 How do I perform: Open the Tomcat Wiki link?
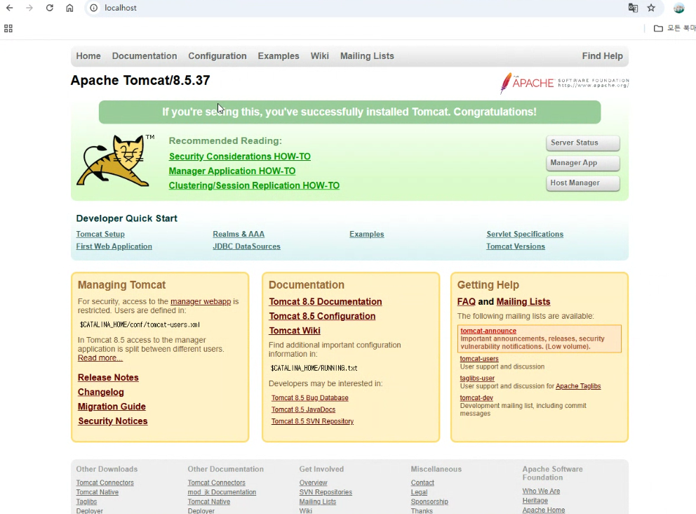pos(295,331)
